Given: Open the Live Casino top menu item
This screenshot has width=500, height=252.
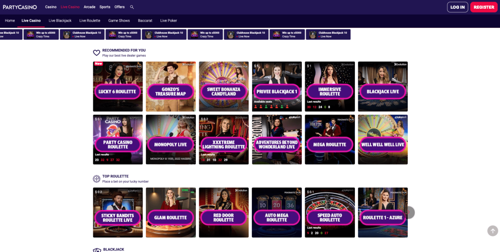Looking at the screenshot, I should [x=70, y=7].
